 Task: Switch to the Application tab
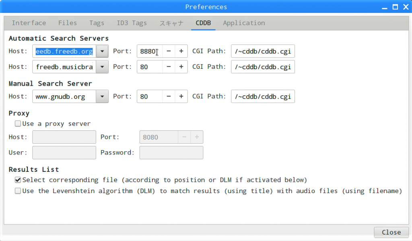[x=244, y=23]
